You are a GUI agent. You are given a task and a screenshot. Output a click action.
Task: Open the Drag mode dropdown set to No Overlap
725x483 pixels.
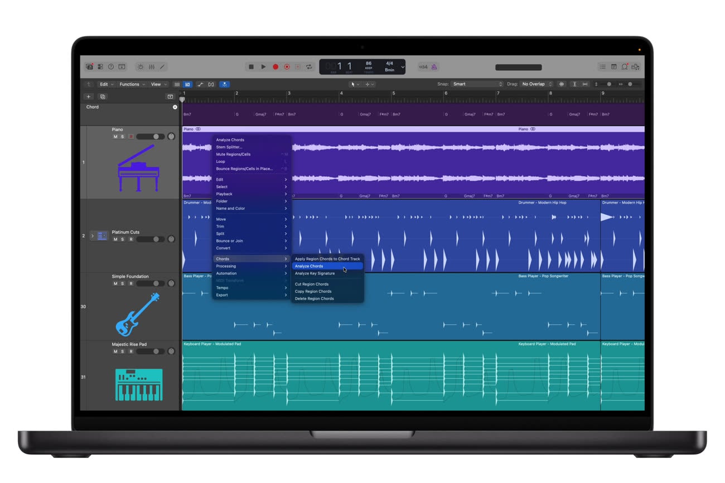[536, 84]
